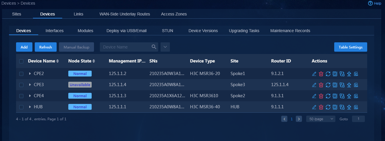
Task: Tick the checkbox for CPE2 row
Action: (x=21, y=74)
